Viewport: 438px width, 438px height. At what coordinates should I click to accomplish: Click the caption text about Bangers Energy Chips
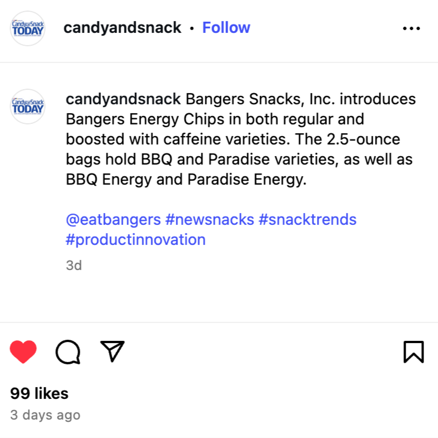241,139
